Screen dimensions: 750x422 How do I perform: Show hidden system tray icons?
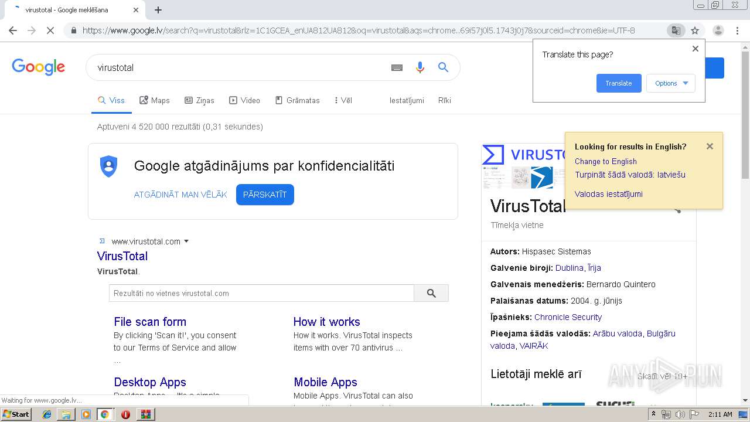coord(653,414)
